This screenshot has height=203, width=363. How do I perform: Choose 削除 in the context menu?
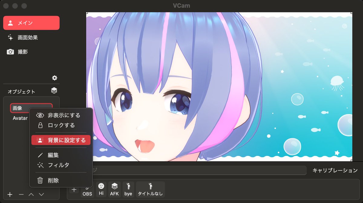coord(61,181)
